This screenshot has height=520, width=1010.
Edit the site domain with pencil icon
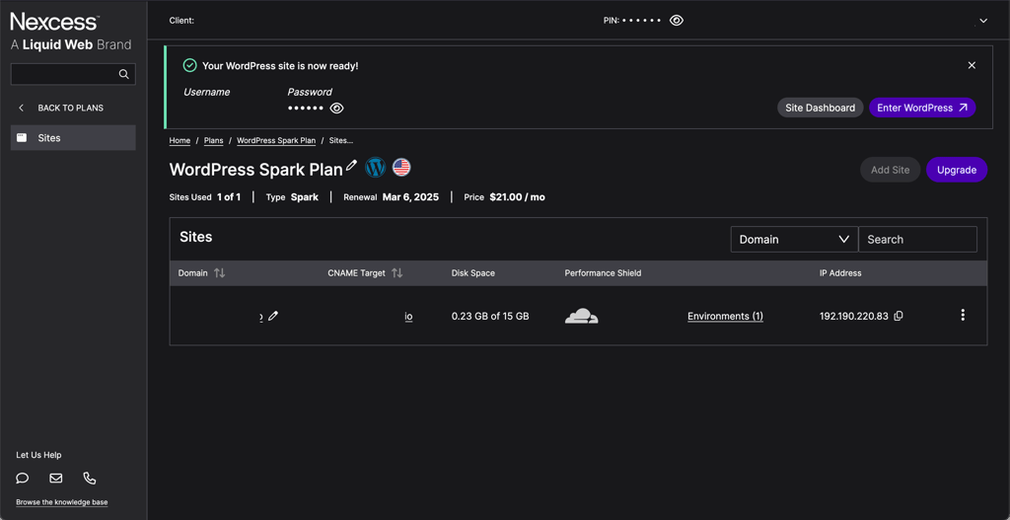pos(273,316)
